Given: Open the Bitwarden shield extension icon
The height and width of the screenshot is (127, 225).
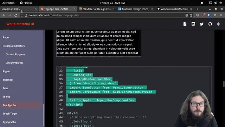Looking at the screenshot, I should (209, 15).
